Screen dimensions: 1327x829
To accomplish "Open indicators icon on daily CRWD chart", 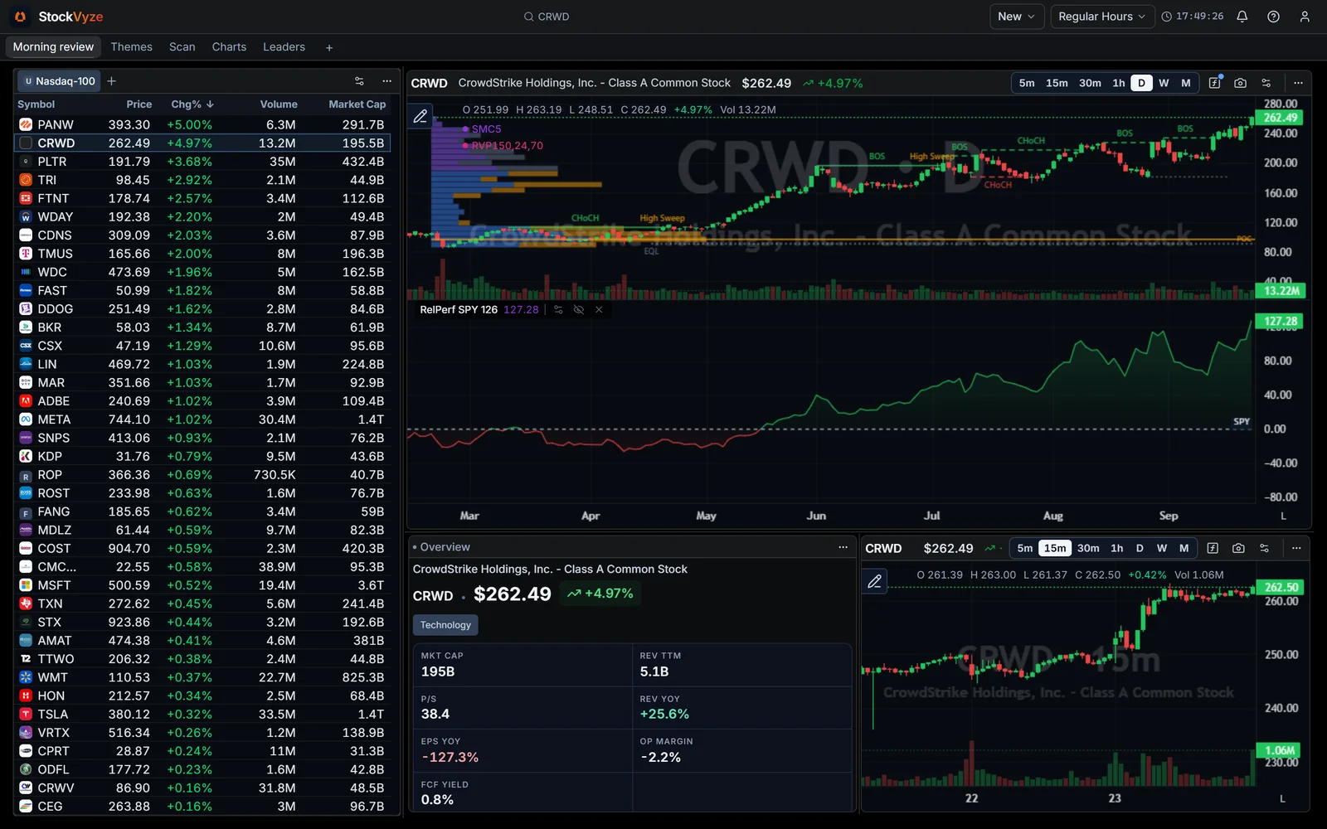I will (1214, 83).
